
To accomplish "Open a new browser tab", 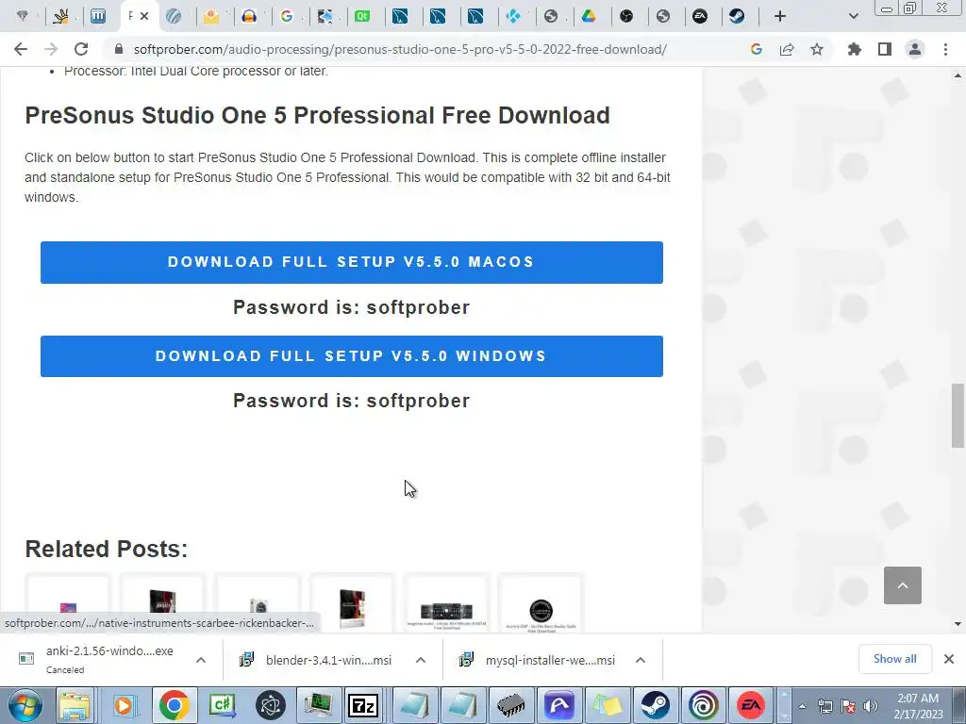I will point(780,16).
